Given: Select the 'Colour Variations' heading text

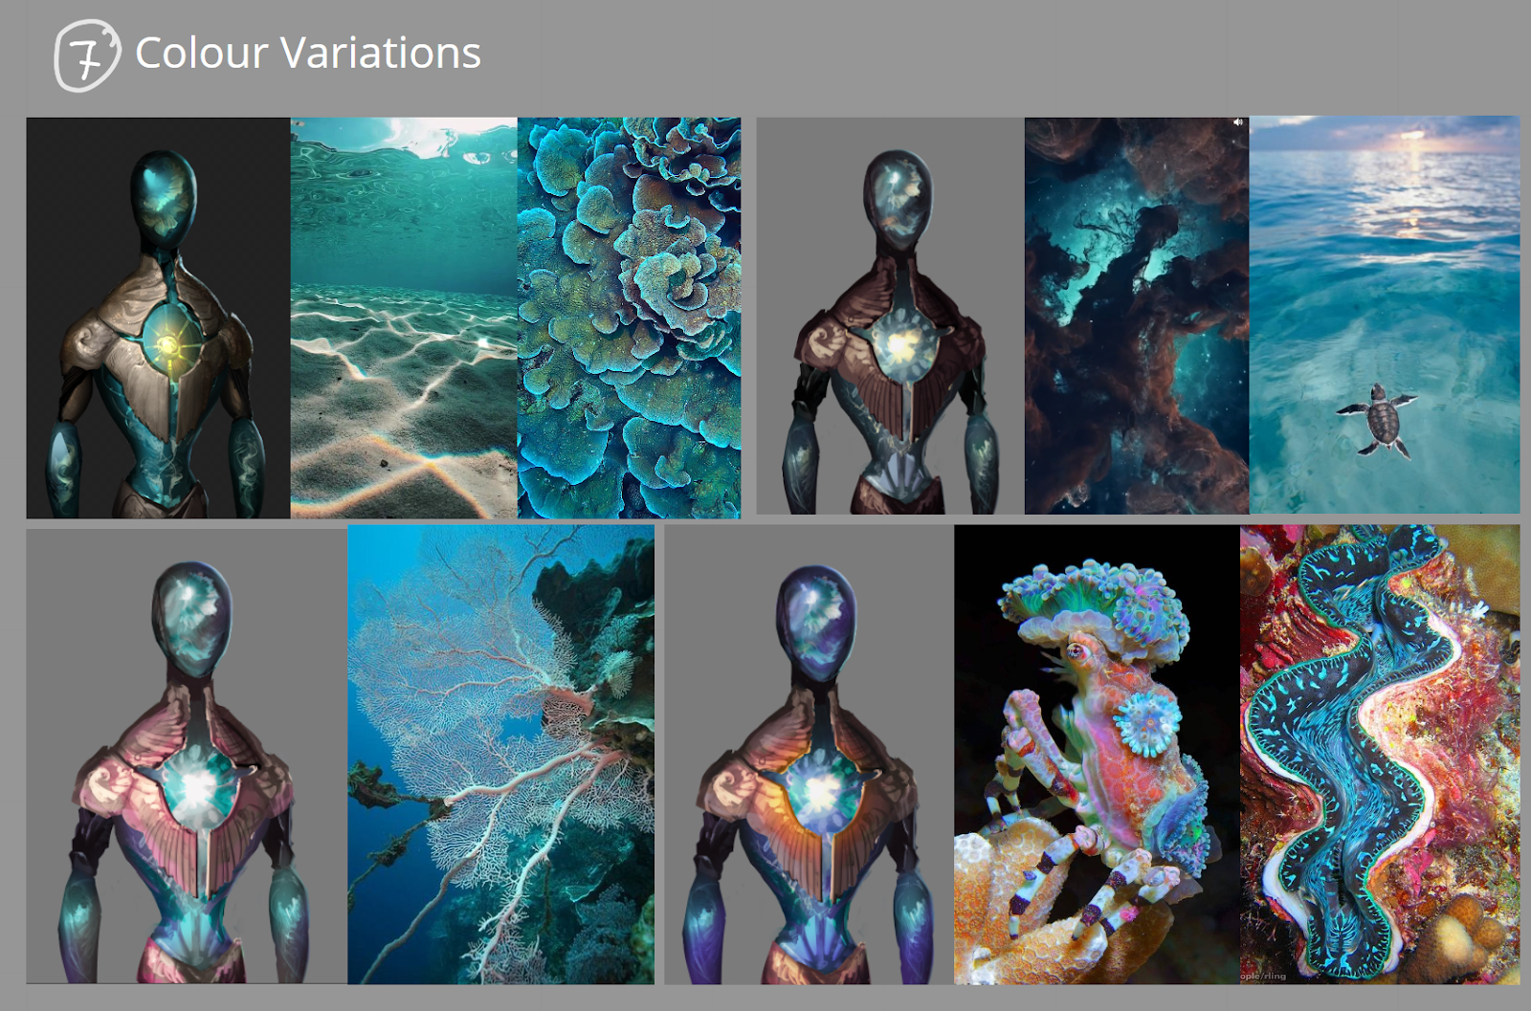Looking at the screenshot, I should (308, 53).
